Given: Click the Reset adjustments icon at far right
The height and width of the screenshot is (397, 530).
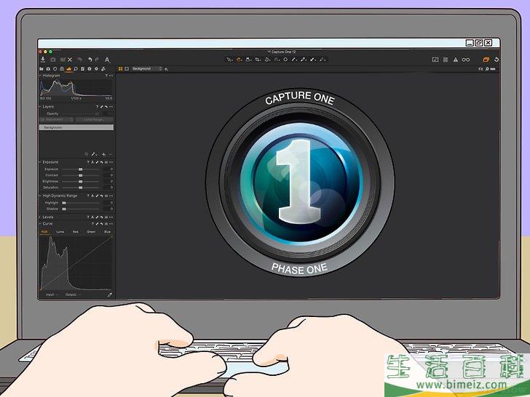Looking at the screenshot, I should pyautogui.click(x=497, y=60).
